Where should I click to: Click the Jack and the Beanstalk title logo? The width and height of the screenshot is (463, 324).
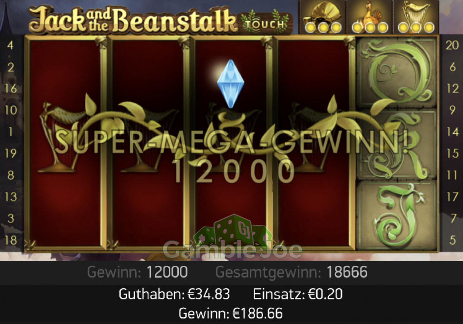pos(133,19)
